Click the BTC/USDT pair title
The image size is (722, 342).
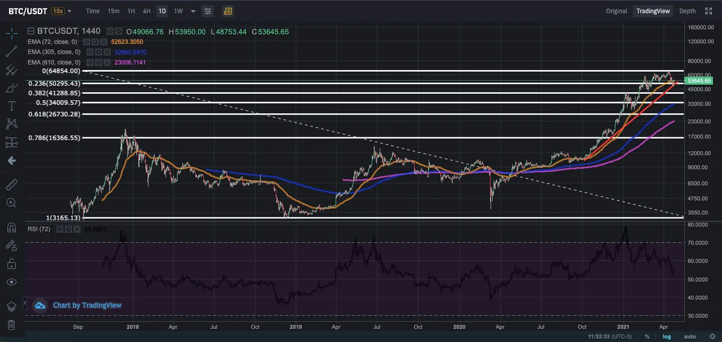coord(28,11)
